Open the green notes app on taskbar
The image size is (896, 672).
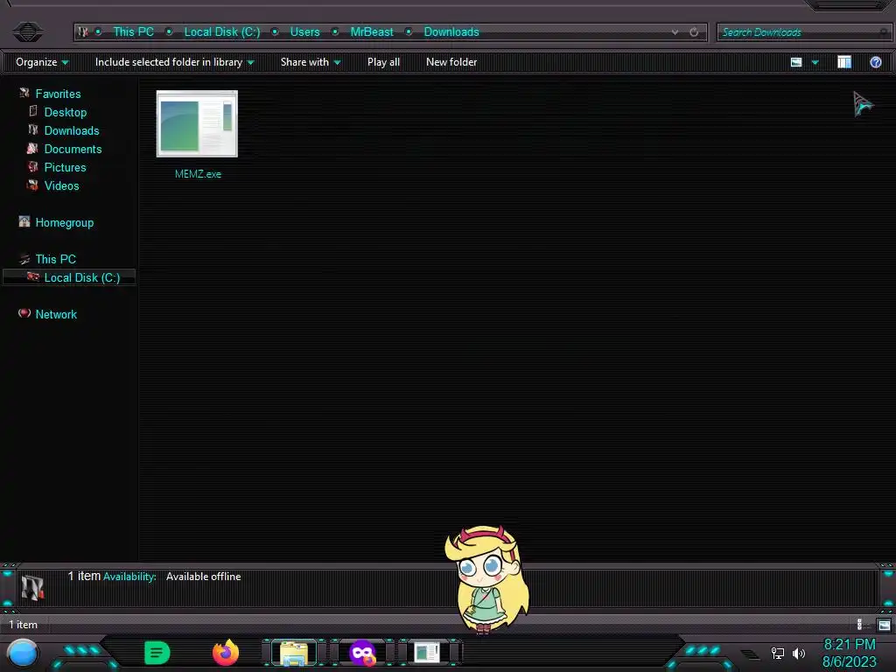tap(157, 653)
